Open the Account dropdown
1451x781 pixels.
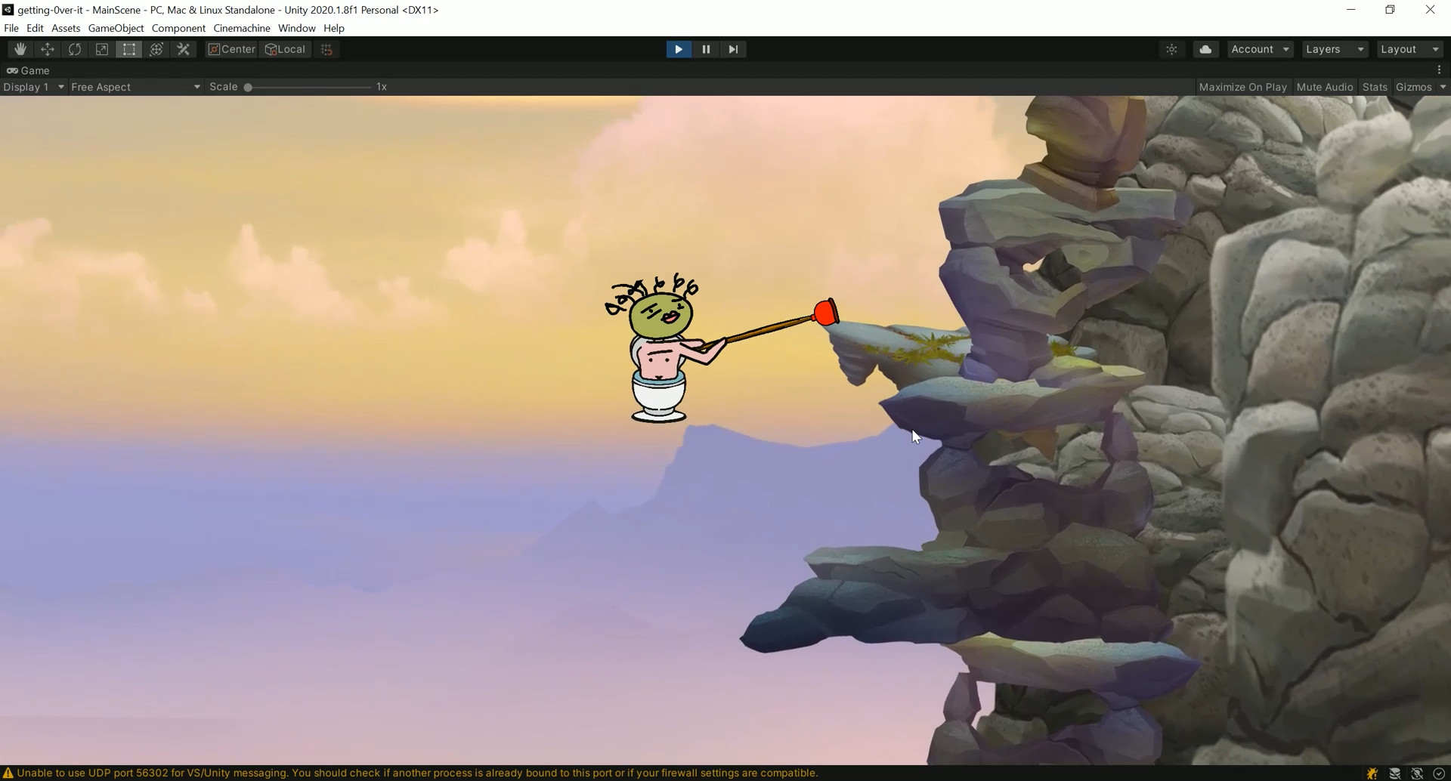pos(1260,49)
